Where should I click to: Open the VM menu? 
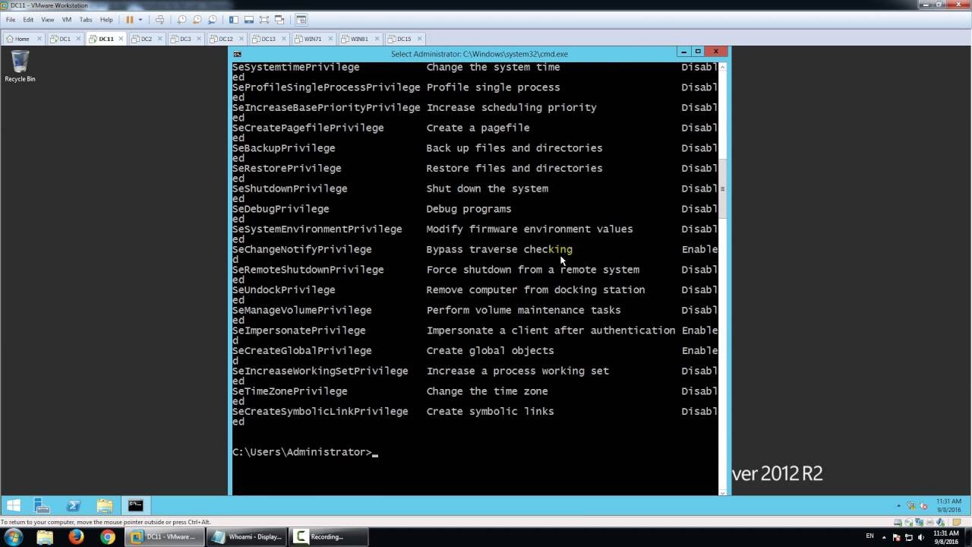(65, 20)
